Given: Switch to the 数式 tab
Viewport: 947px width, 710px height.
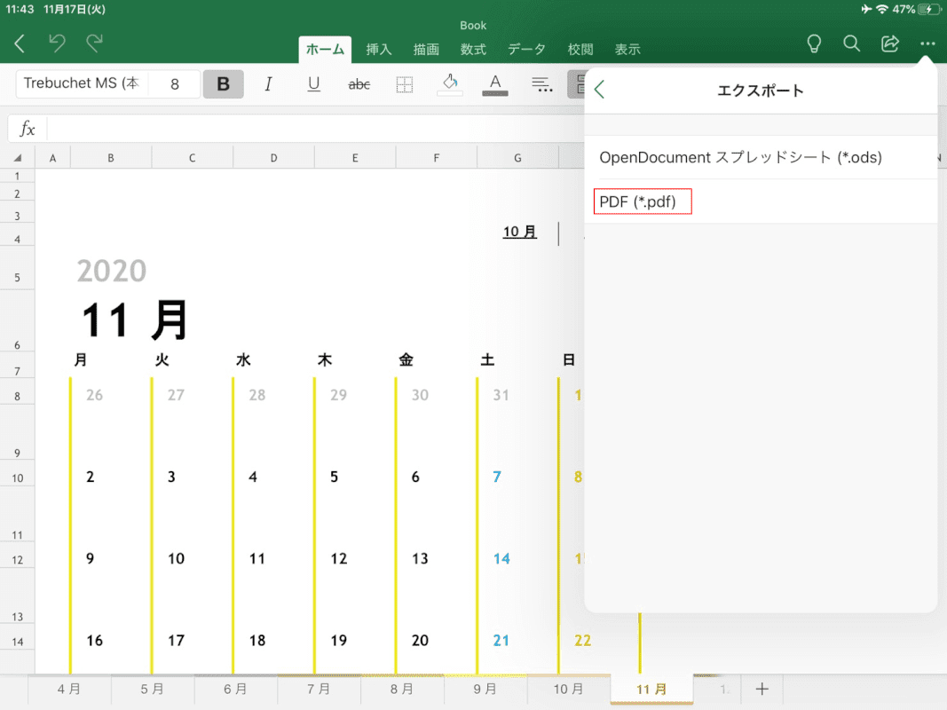Looking at the screenshot, I should (x=473, y=50).
